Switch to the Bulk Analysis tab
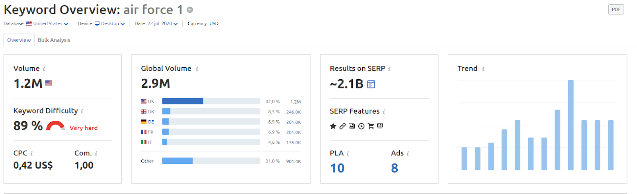The height and width of the screenshot is (194, 637). click(54, 40)
